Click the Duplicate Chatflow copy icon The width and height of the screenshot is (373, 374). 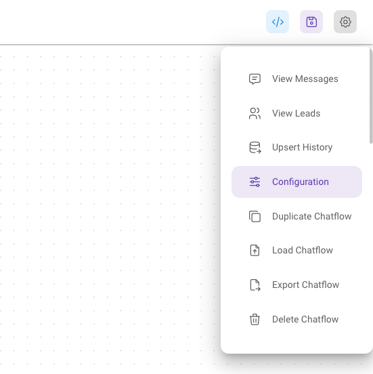pyautogui.click(x=255, y=216)
